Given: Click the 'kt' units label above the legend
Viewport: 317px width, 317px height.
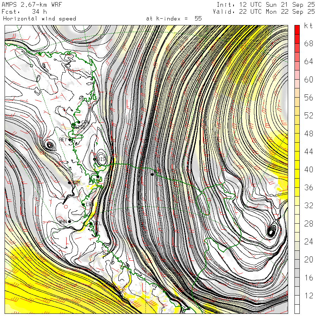Looking at the screenshot, I should pos(309,26).
